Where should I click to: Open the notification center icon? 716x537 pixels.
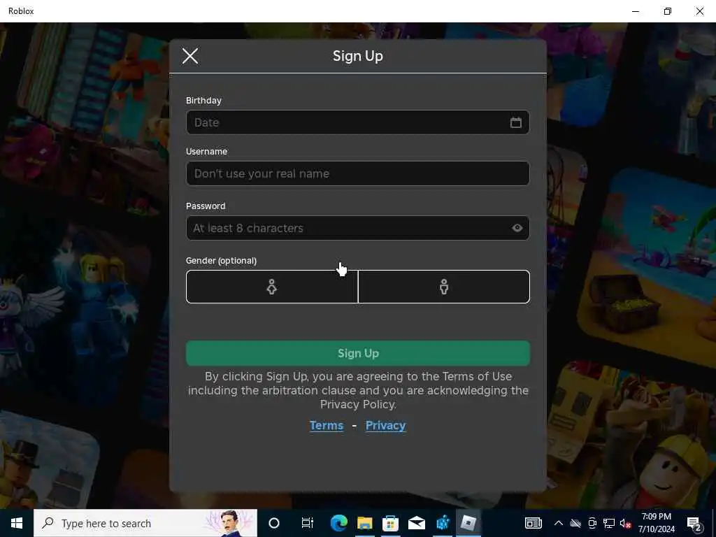pyautogui.click(x=694, y=524)
